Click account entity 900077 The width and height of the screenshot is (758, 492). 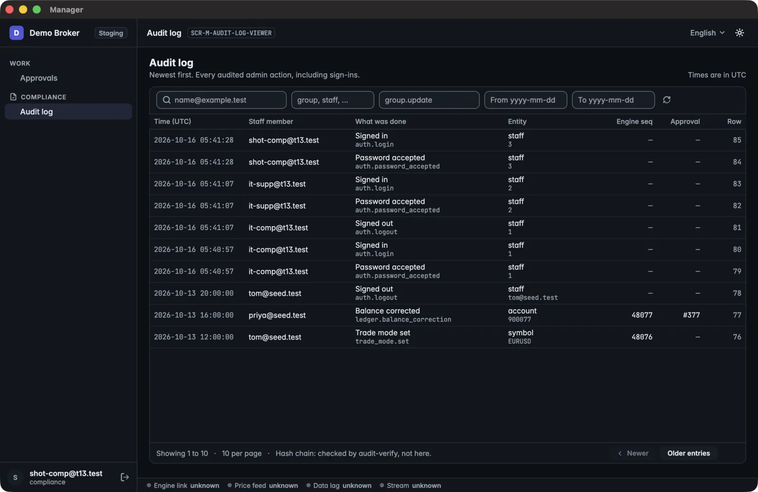(x=519, y=320)
